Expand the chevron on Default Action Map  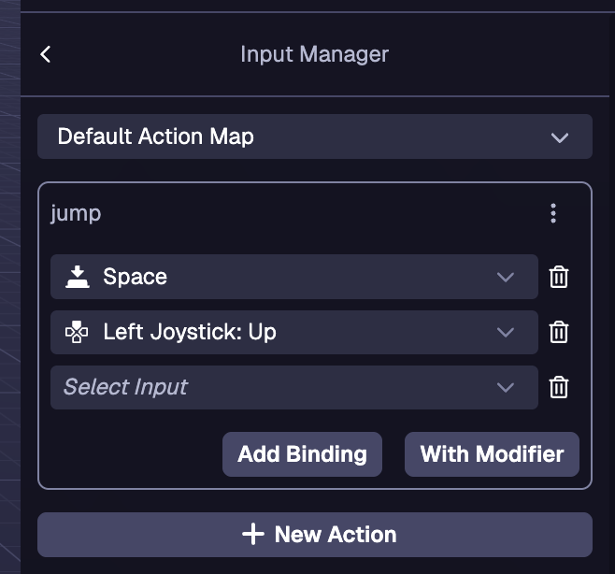click(560, 137)
